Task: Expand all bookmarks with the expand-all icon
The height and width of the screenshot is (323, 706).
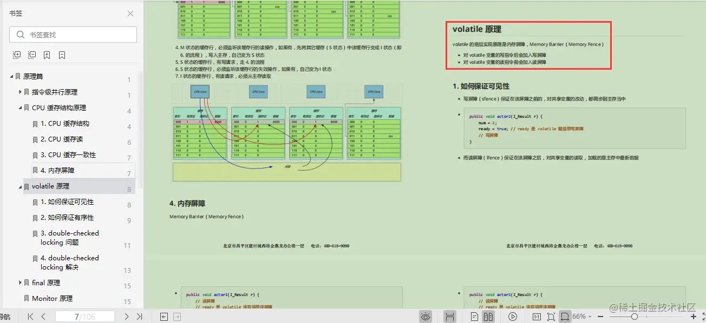Action: [16, 55]
